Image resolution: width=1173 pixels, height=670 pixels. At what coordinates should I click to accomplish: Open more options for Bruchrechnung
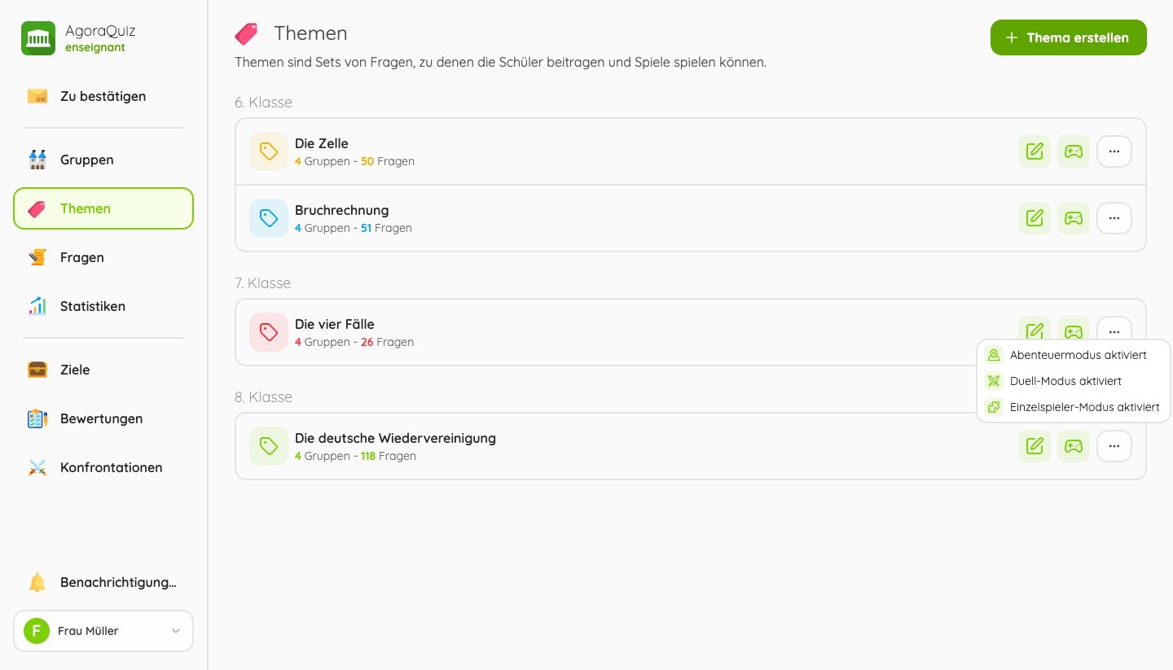1114,218
